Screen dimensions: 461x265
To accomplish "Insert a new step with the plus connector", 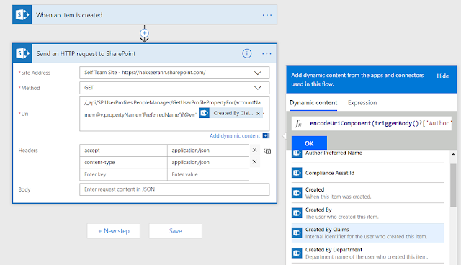I will [x=144, y=33].
